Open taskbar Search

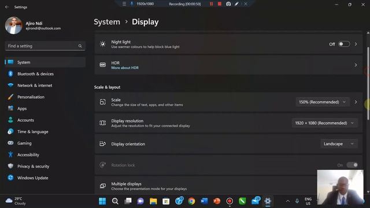click(x=115, y=201)
